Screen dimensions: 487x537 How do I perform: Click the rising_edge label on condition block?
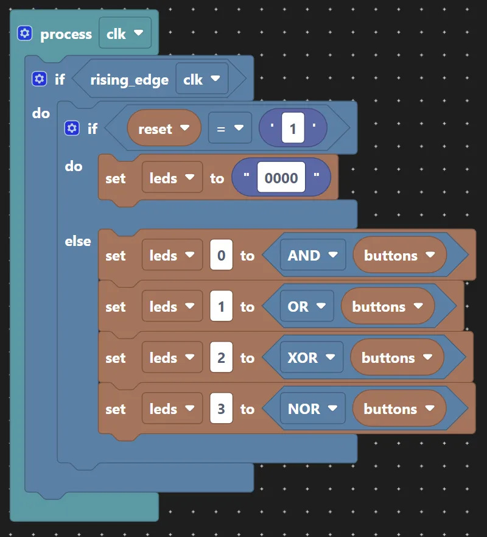coord(129,80)
